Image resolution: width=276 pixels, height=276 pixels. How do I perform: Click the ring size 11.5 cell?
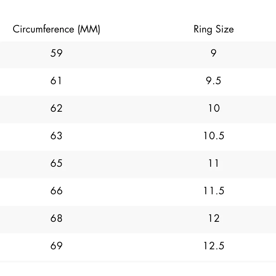[214, 191]
